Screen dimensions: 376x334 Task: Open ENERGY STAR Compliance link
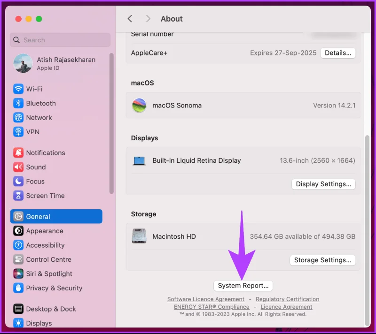point(211,307)
